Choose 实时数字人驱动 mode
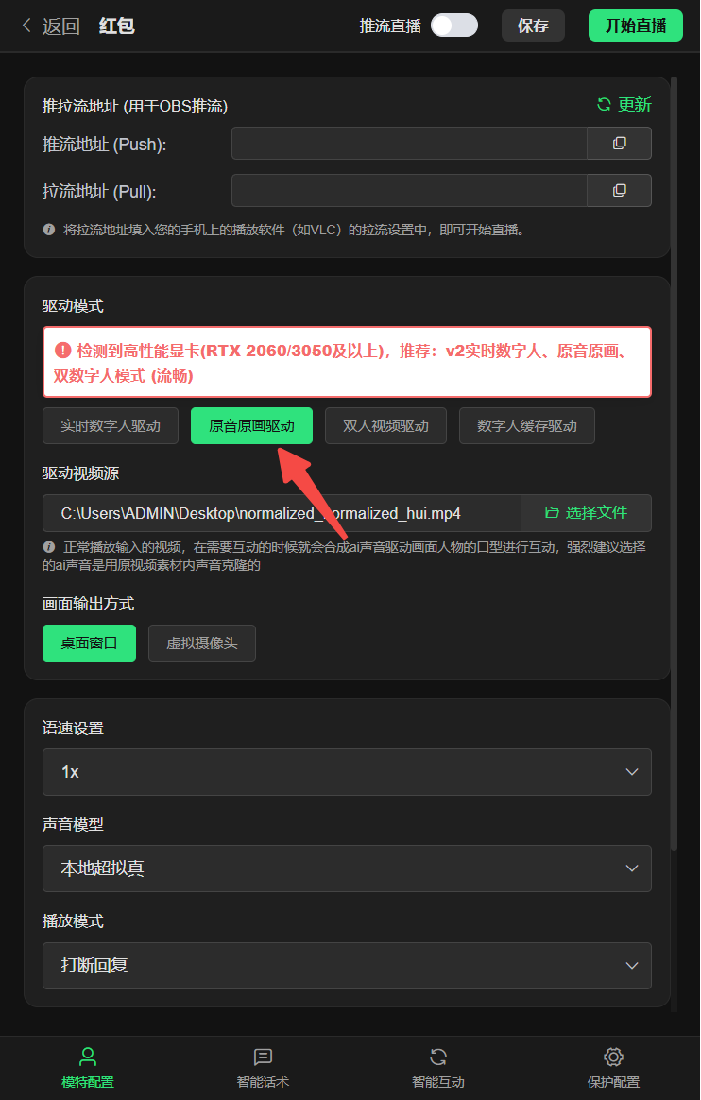 (x=111, y=426)
